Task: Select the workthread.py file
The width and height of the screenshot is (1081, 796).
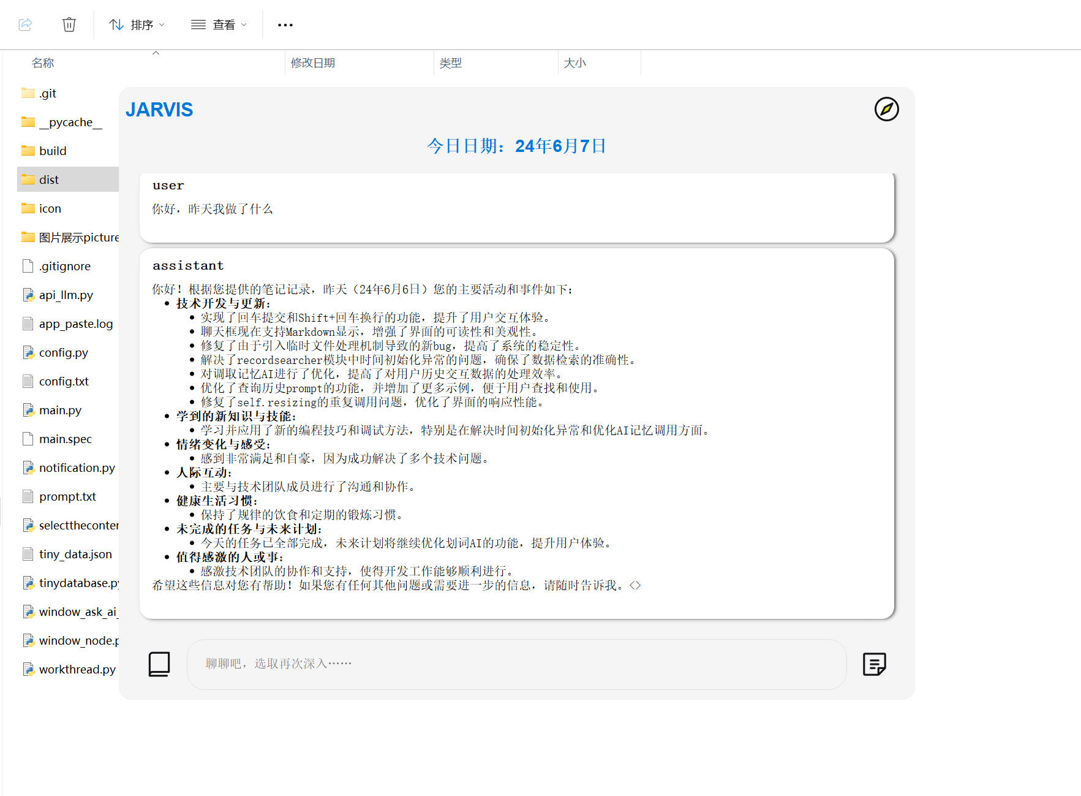Action: click(68, 669)
